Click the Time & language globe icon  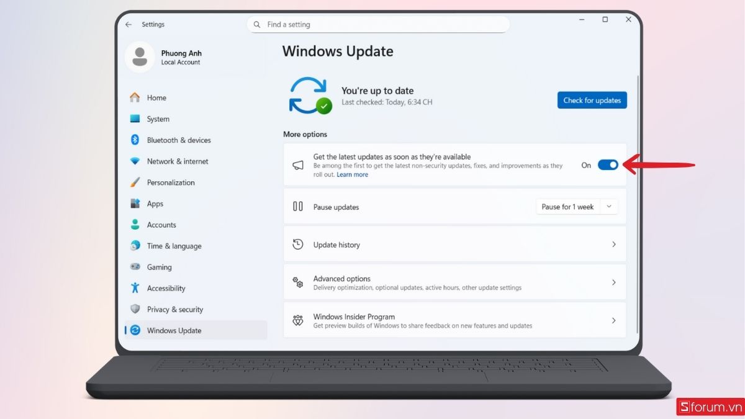tap(135, 245)
